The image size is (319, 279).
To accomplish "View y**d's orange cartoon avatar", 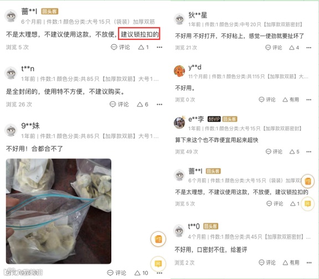I will 179,71.
